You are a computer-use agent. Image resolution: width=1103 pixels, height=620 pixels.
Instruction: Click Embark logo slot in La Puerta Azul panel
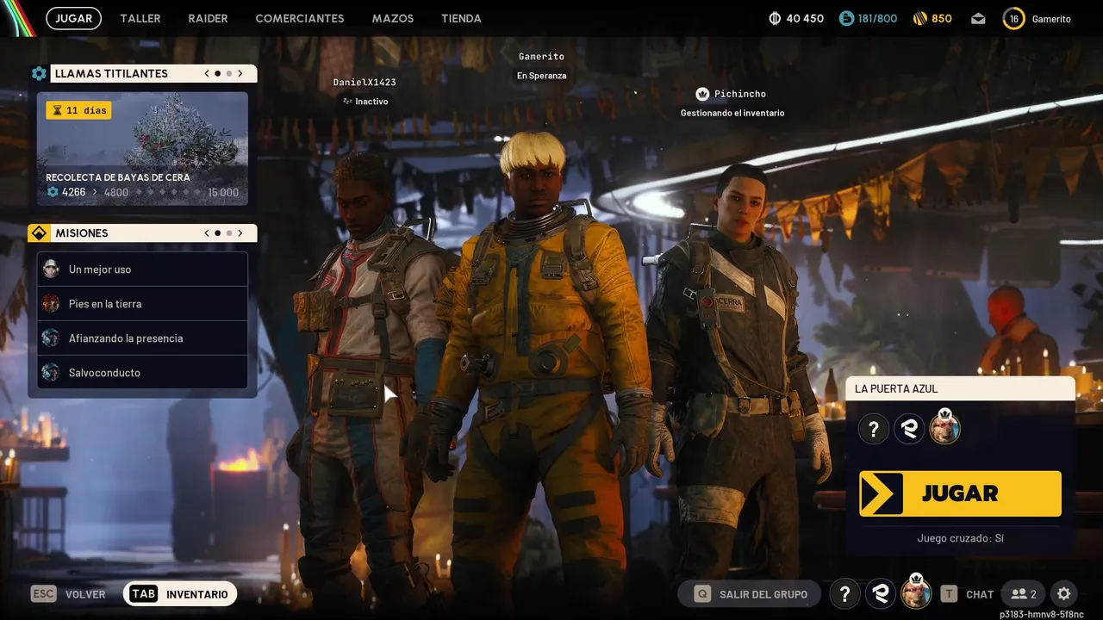[909, 428]
